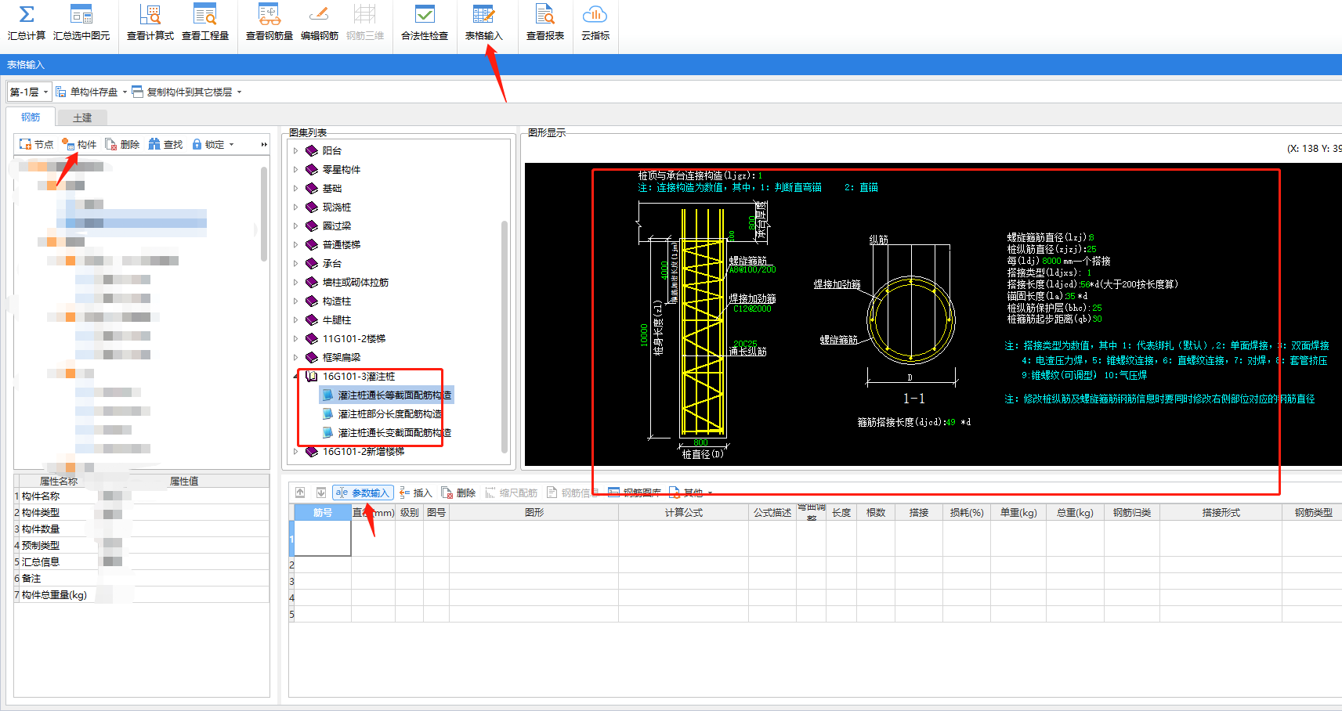Click 钢筋图库 toolbar button
Screen dimensions: 1342x711
[635, 493]
